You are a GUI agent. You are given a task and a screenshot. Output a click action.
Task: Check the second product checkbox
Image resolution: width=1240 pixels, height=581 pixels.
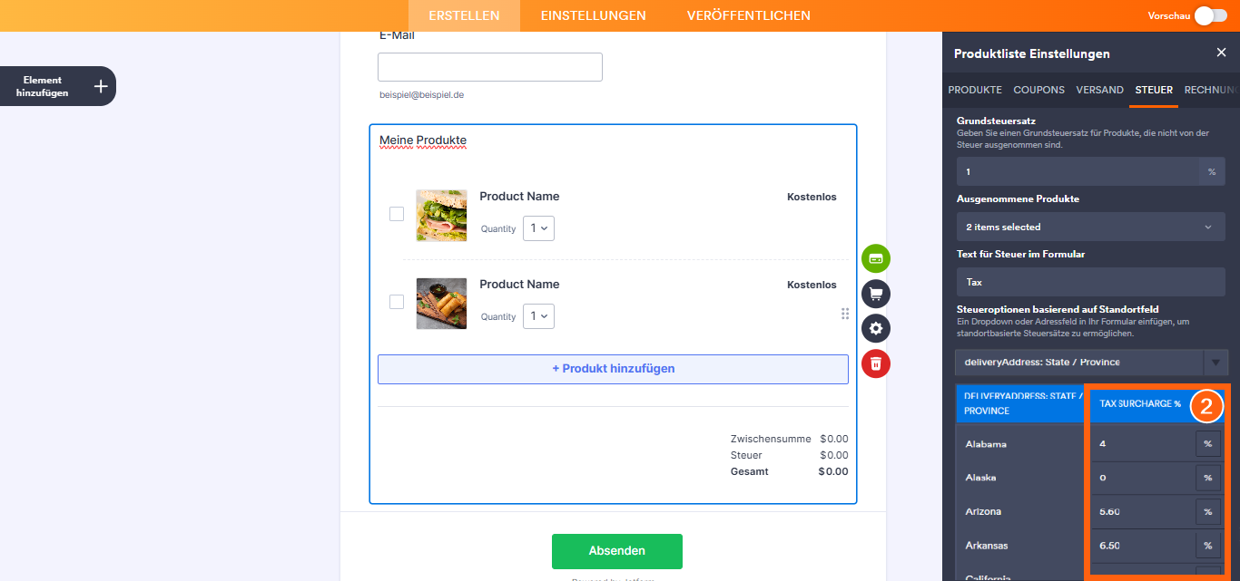point(397,302)
